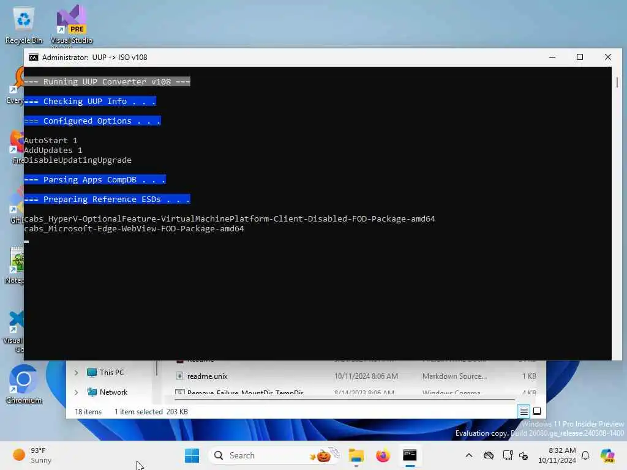Screen dimensions: 627x470
Task: Switch Explorer to large icons view
Action: 537,411
